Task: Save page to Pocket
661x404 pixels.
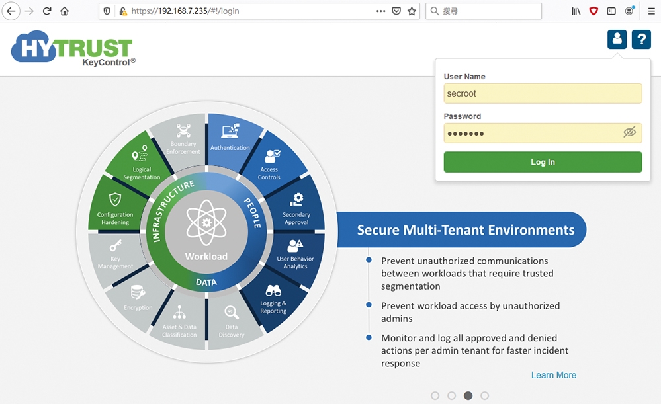Action: point(396,11)
